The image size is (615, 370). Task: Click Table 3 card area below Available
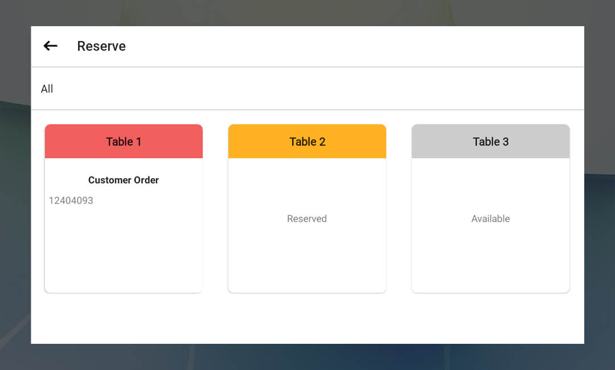(490, 259)
